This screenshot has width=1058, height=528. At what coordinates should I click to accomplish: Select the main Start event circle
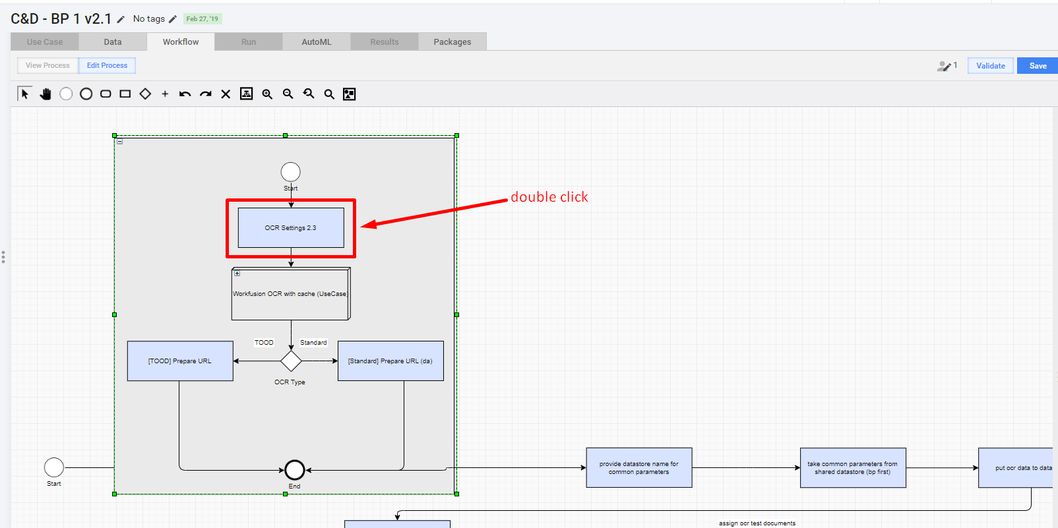[54, 467]
